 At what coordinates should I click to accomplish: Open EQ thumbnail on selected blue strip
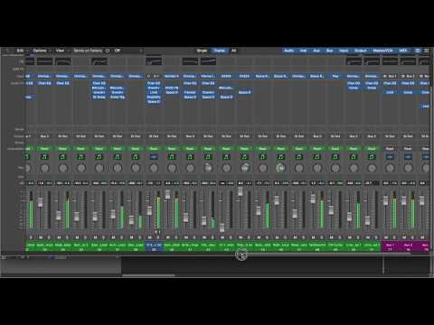pyautogui.click(x=154, y=61)
